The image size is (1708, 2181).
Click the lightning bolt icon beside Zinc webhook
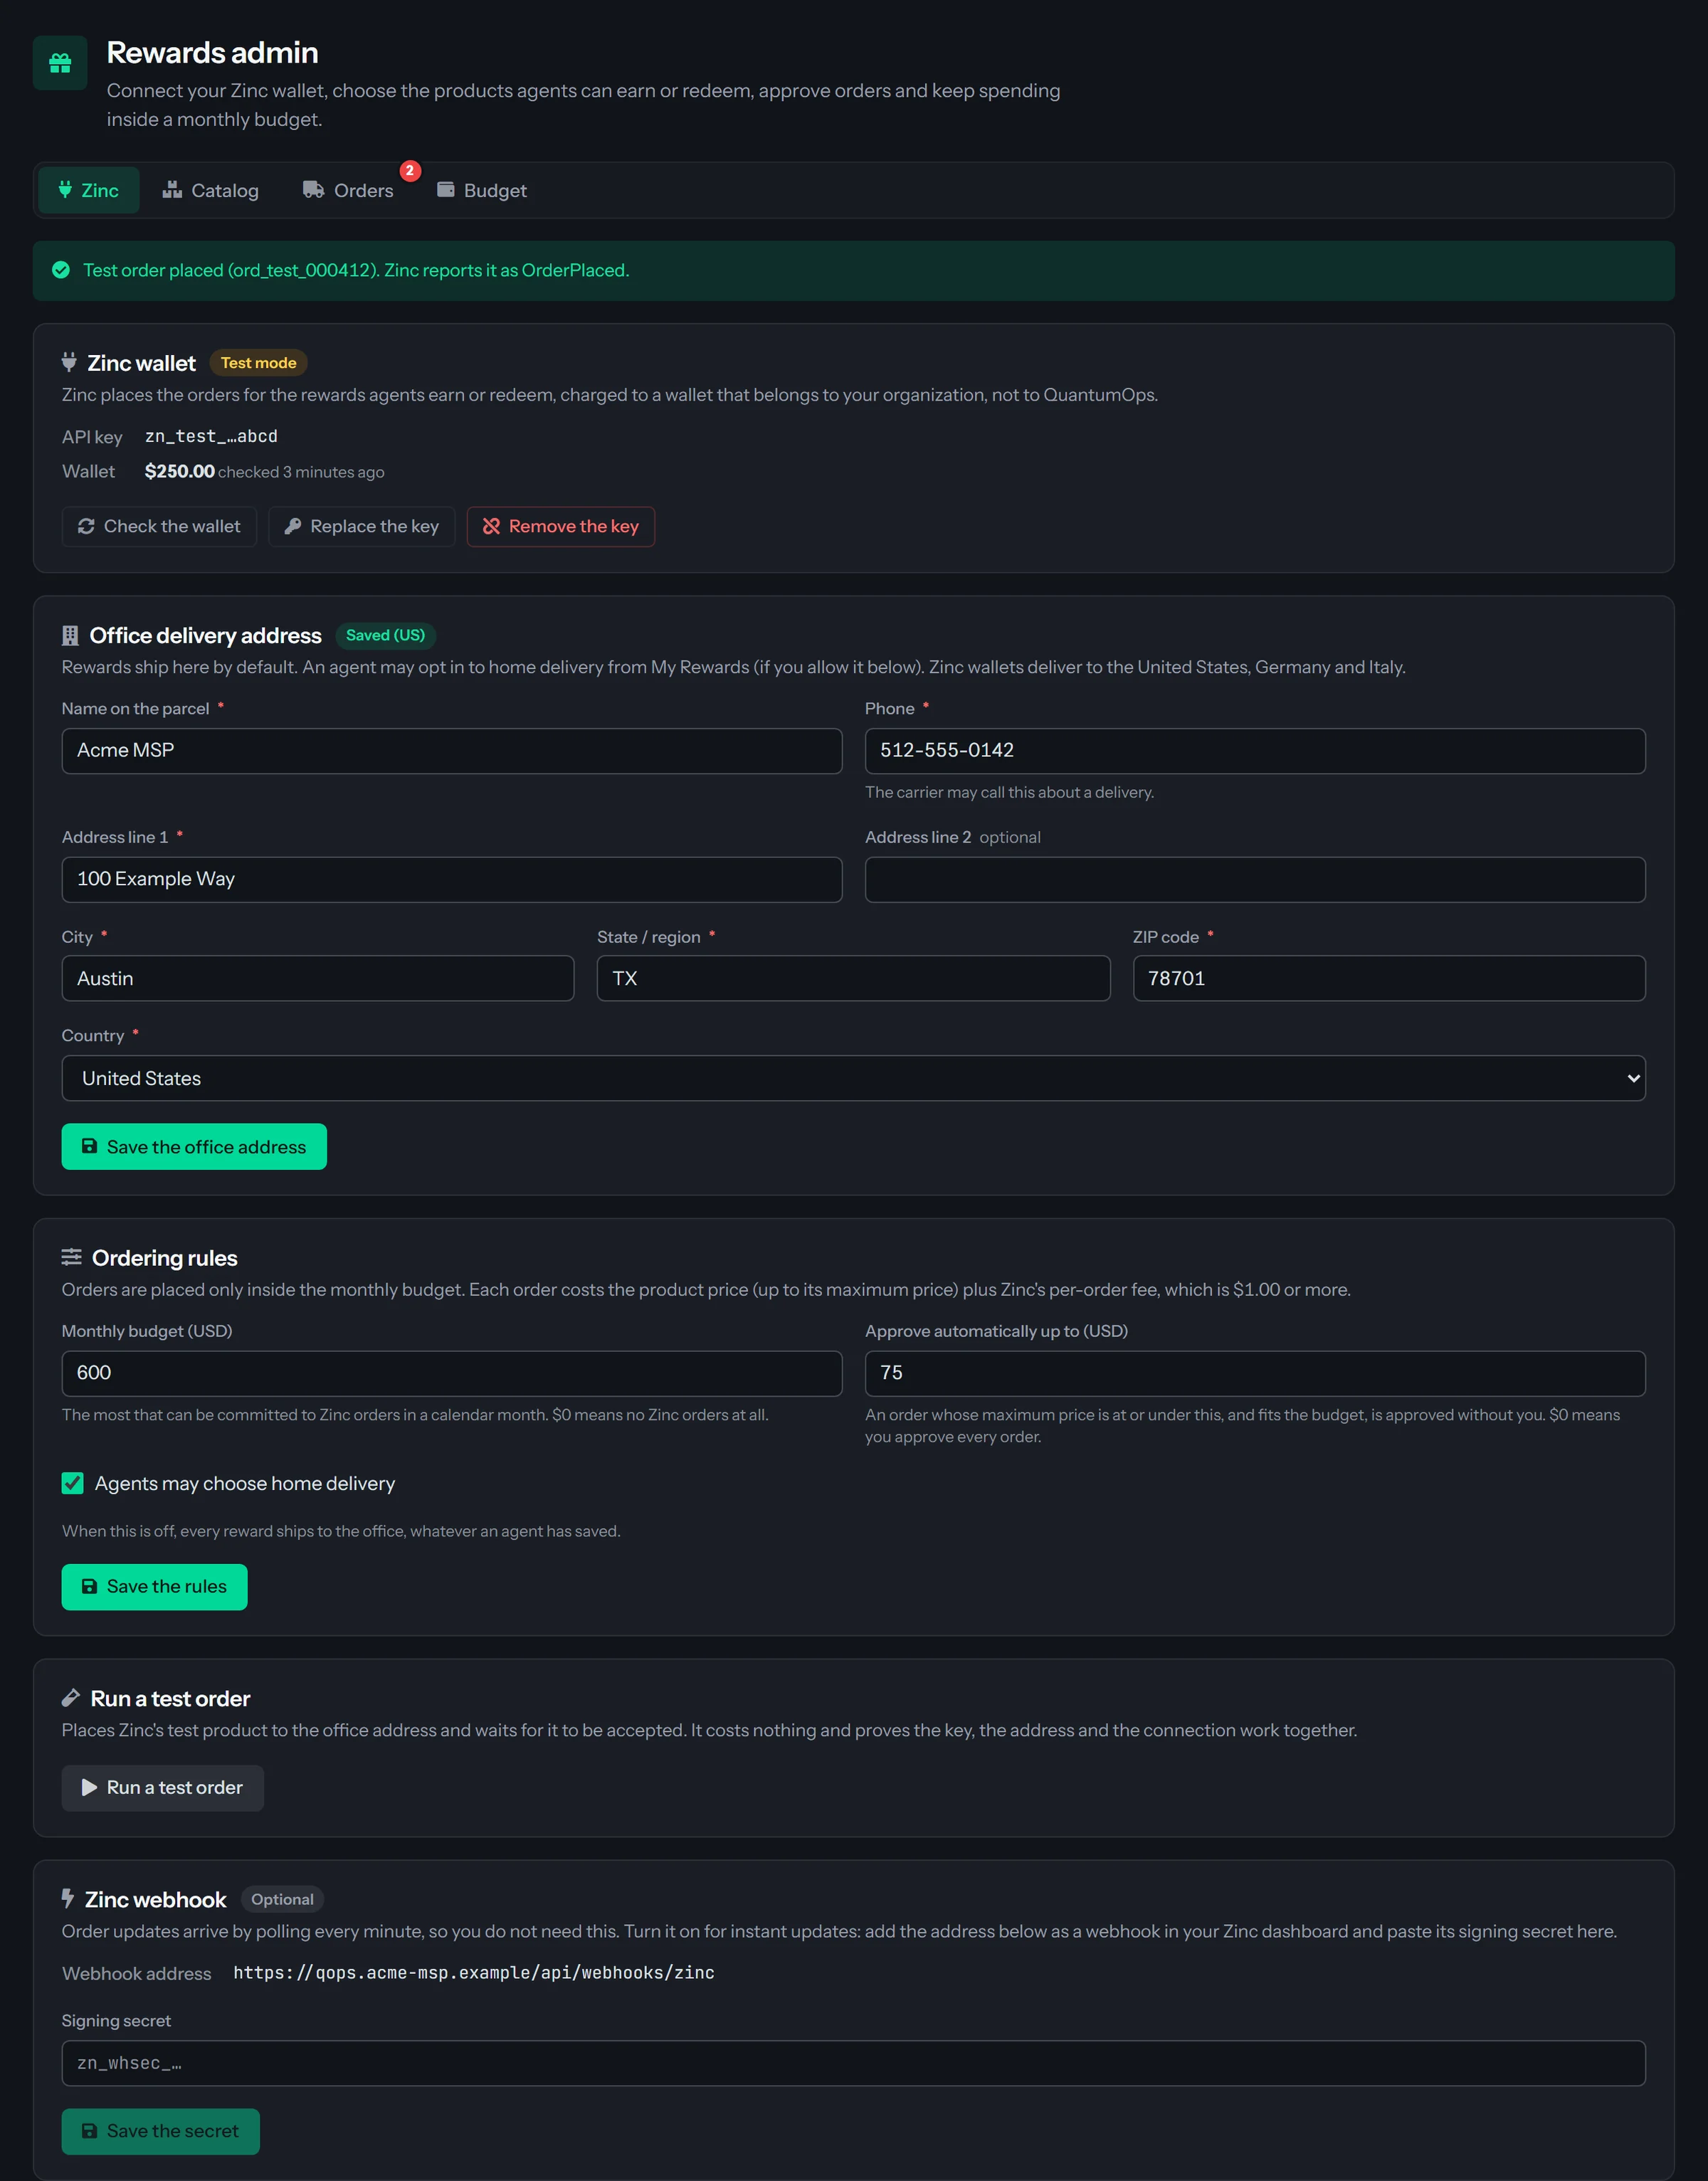point(68,1898)
